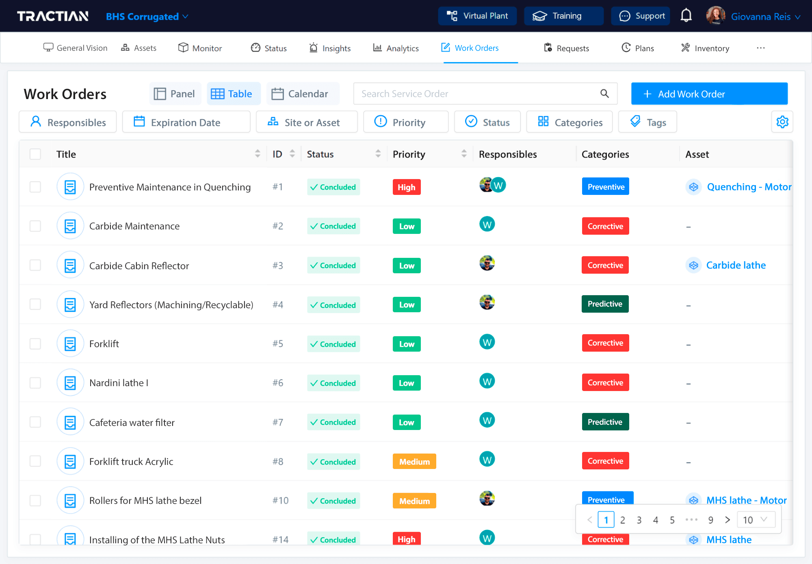Open the Carbide lathe asset link

tap(736, 265)
